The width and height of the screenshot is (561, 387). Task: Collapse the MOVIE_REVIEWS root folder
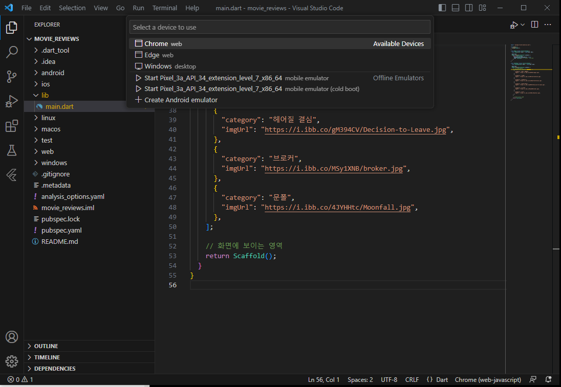pos(90,39)
